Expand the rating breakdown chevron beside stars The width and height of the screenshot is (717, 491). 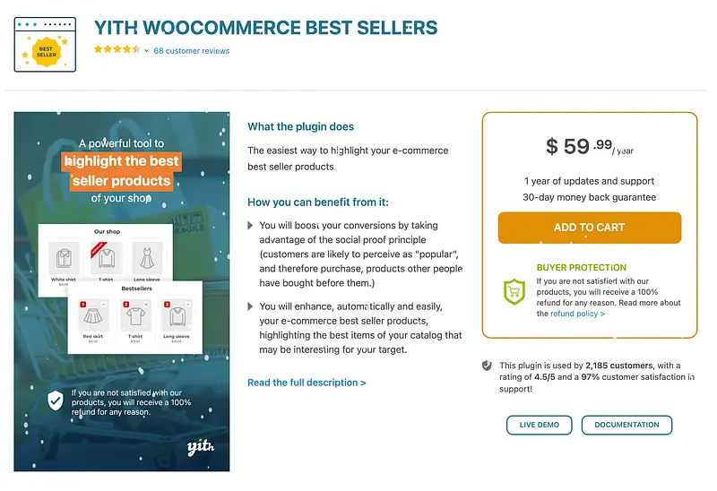tap(146, 51)
